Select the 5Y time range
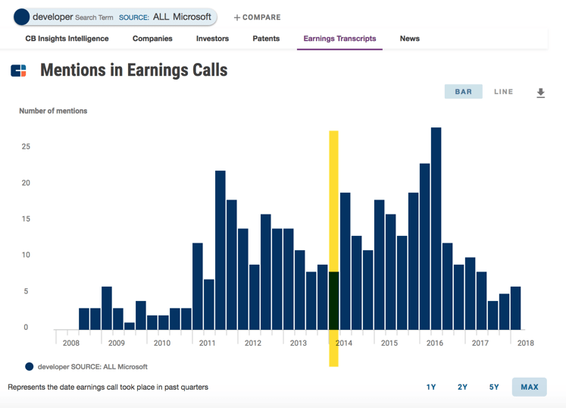Viewport: 566px width, 408px height. click(x=494, y=387)
